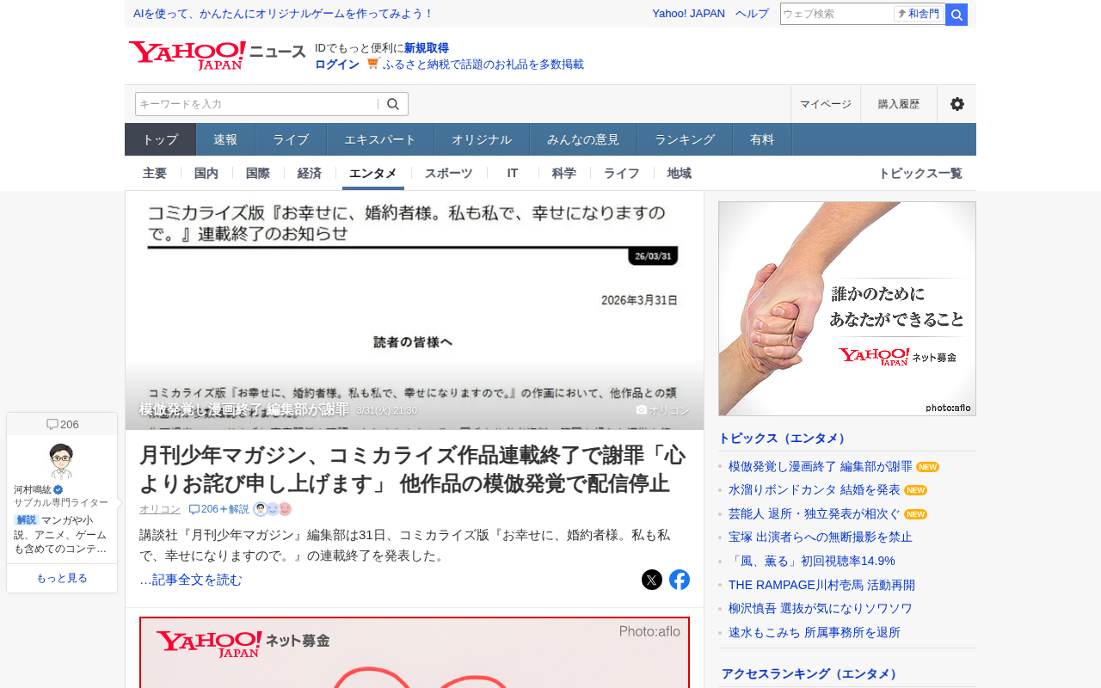Click the article's main image
This screenshot has height=688, width=1101.
coord(415,310)
